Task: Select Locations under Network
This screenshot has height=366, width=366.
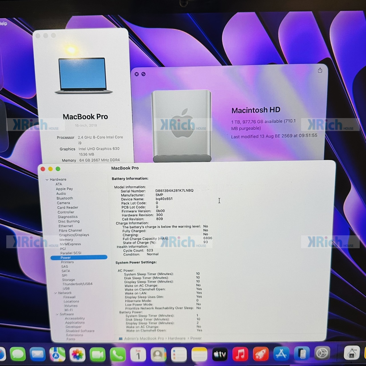Action: (x=71, y=301)
